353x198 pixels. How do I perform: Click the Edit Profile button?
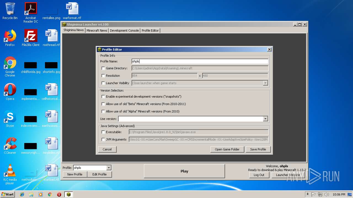[100, 174]
